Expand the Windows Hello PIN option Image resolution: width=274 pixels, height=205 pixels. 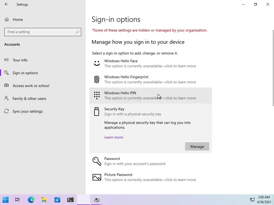151,96
